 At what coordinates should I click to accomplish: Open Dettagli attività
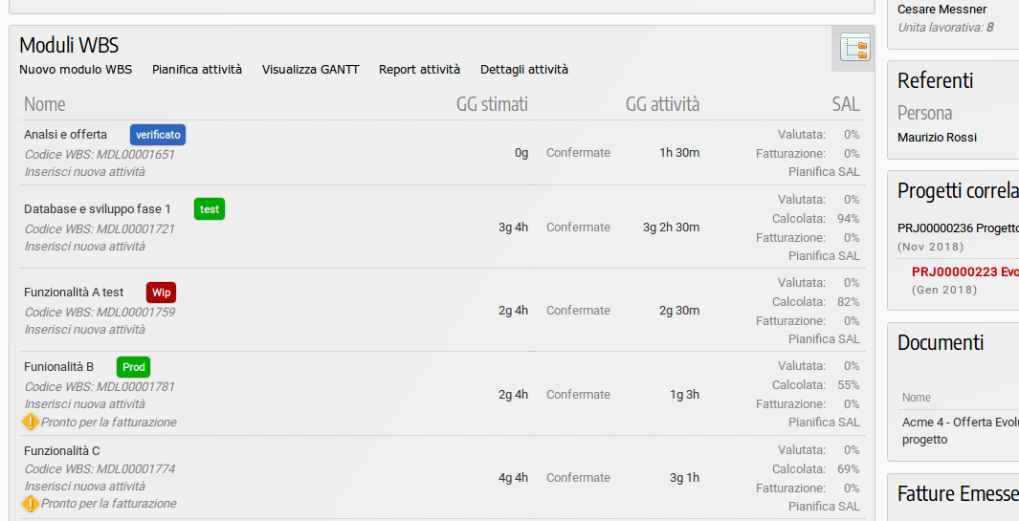tap(523, 70)
